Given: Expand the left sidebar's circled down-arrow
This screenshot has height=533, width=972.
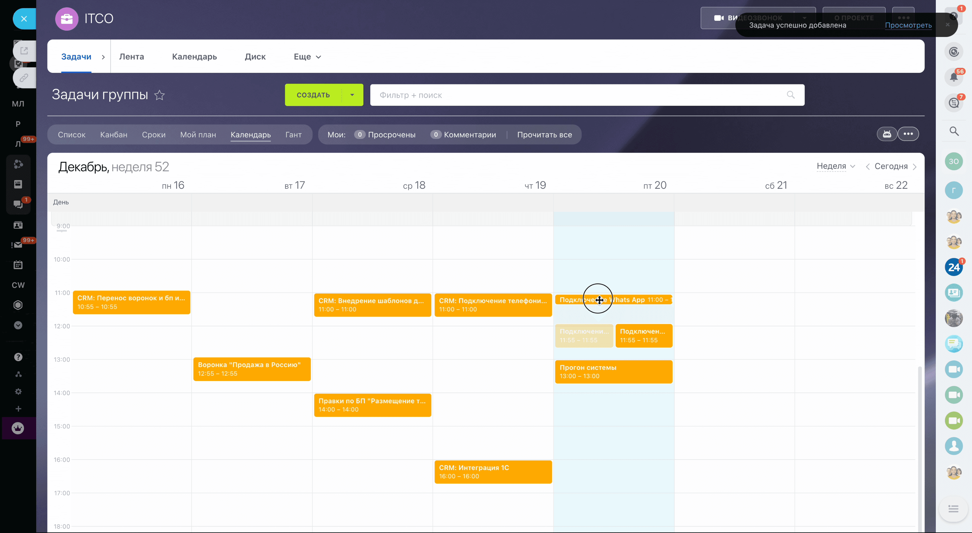Looking at the screenshot, I should click(18, 325).
